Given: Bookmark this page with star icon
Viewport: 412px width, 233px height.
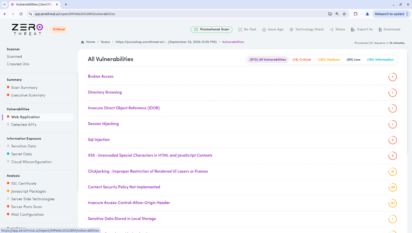Looking at the screenshot, I should click(344, 14).
